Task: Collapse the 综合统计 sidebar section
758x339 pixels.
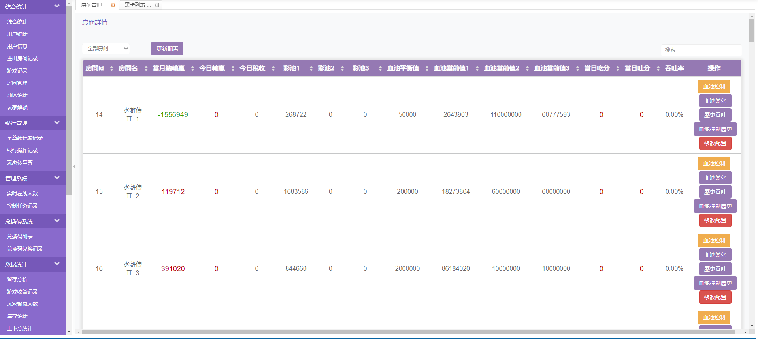Action: pyautogui.click(x=57, y=6)
